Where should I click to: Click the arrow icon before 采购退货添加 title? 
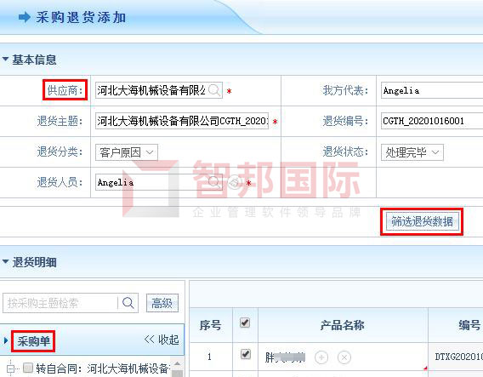(25, 17)
